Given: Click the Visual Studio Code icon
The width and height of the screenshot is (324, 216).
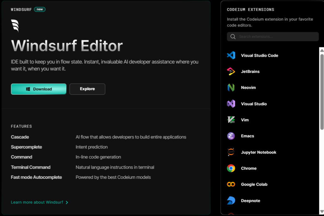Looking at the screenshot, I should (231, 55).
